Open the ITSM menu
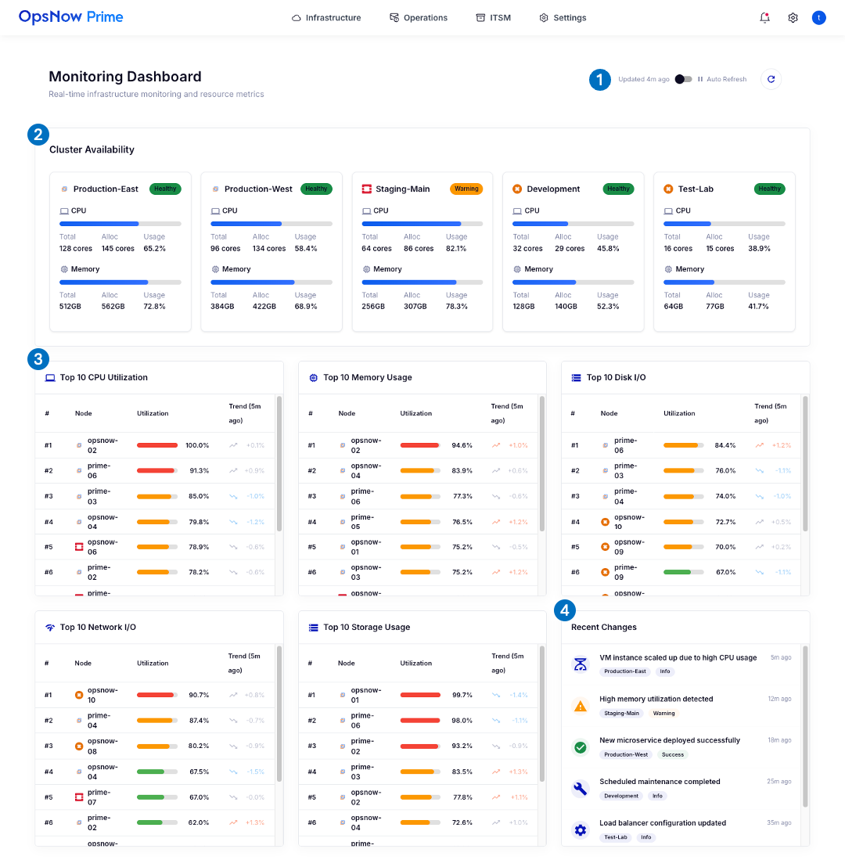This screenshot has width=845, height=867. click(493, 18)
